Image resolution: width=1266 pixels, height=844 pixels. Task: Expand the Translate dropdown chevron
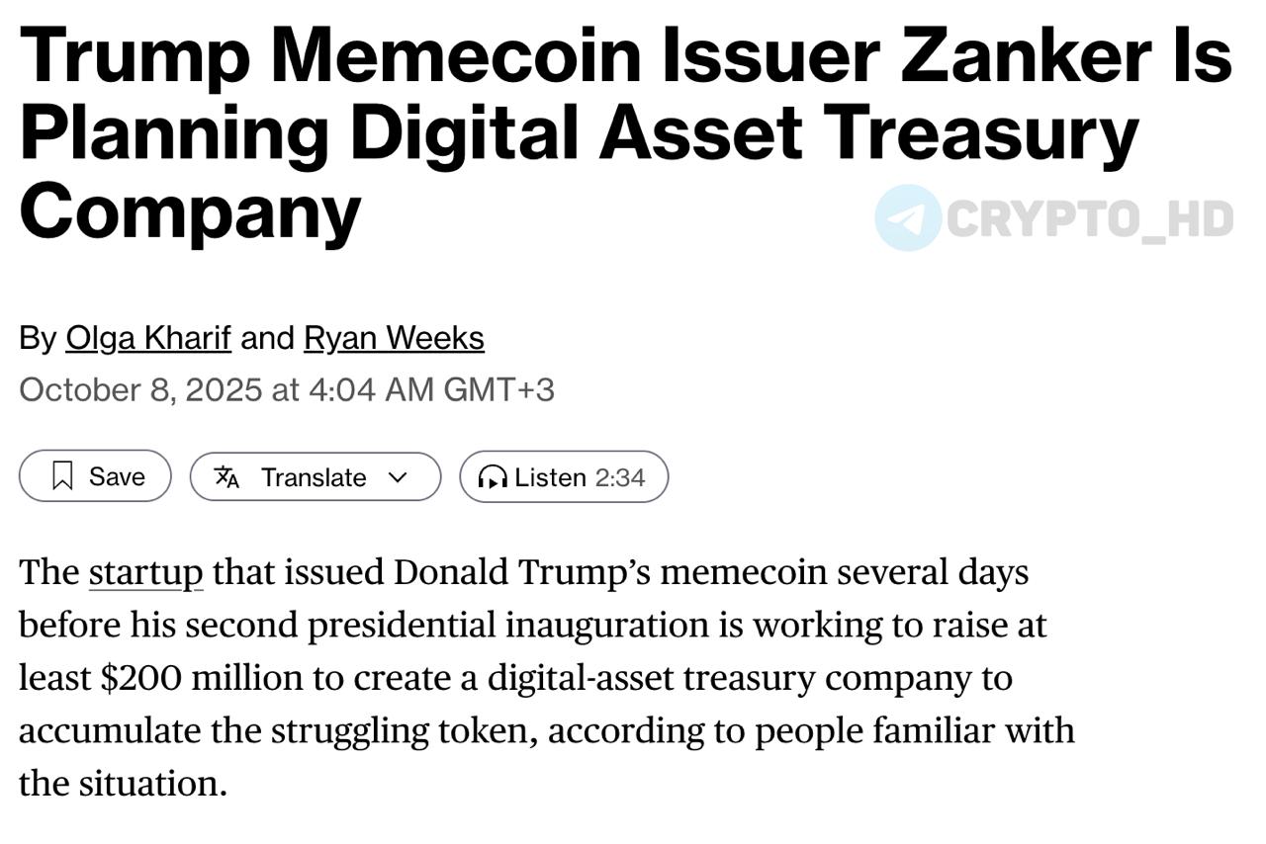(x=398, y=477)
